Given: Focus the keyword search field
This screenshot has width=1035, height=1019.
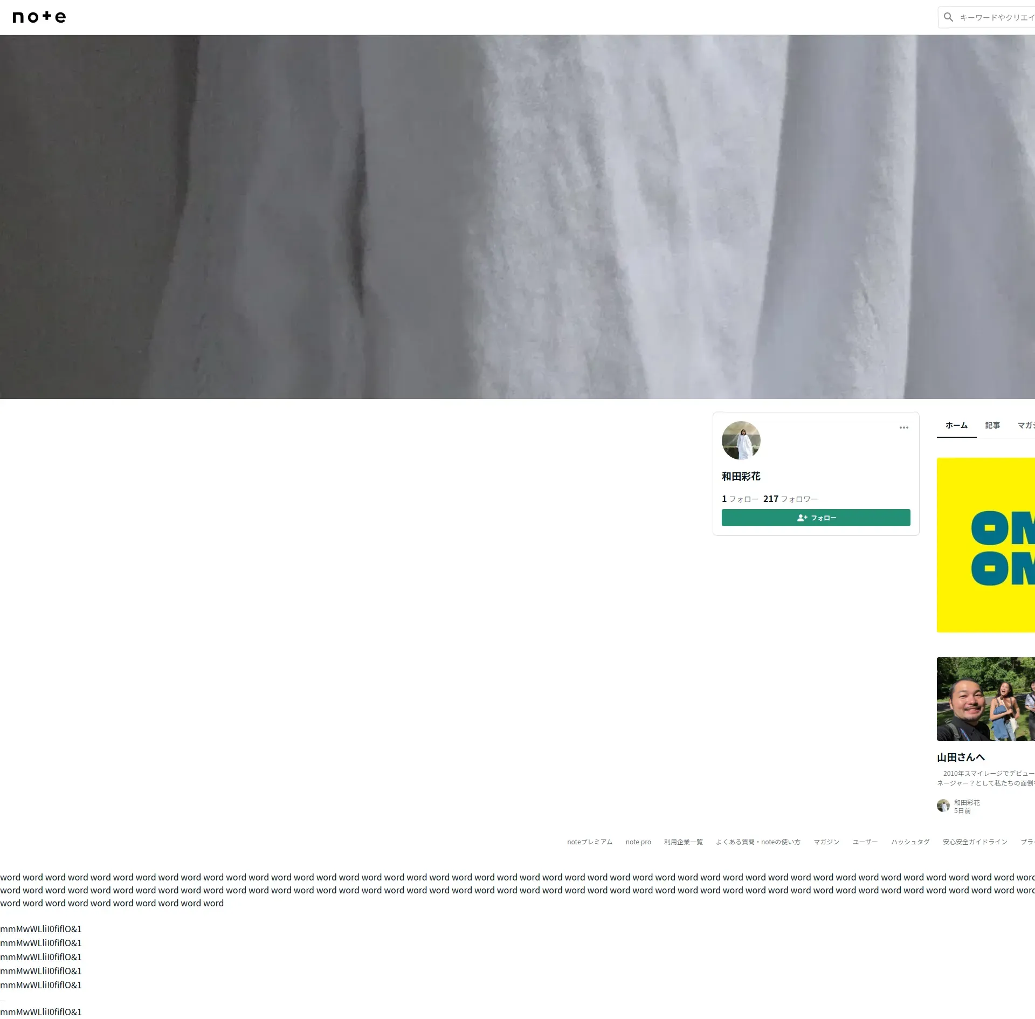Looking at the screenshot, I should tap(997, 17).
